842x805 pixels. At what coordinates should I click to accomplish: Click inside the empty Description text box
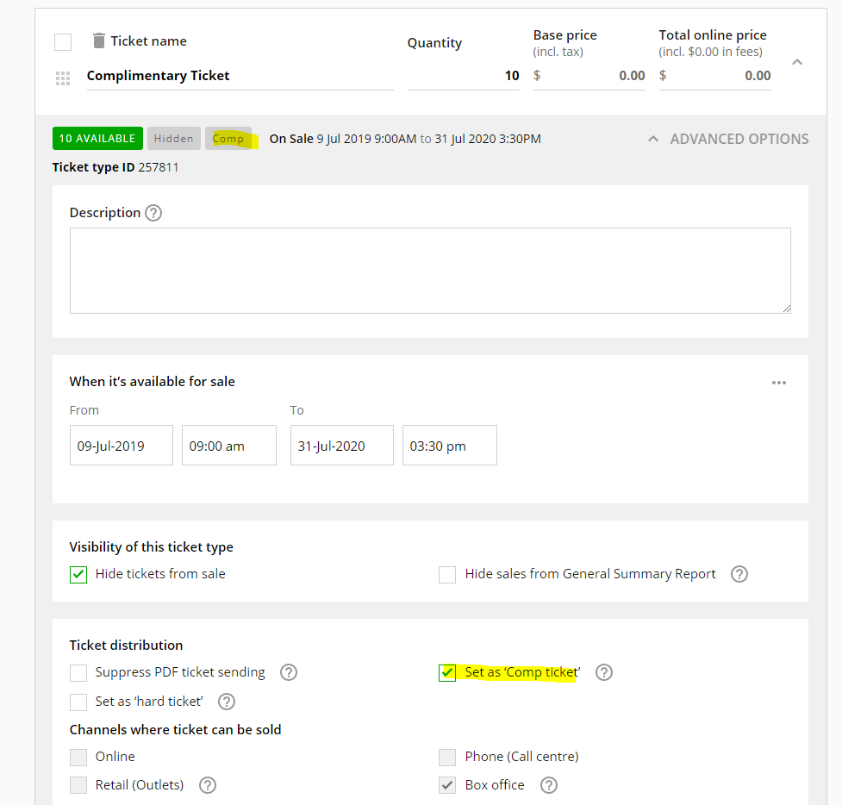(429, 270)
